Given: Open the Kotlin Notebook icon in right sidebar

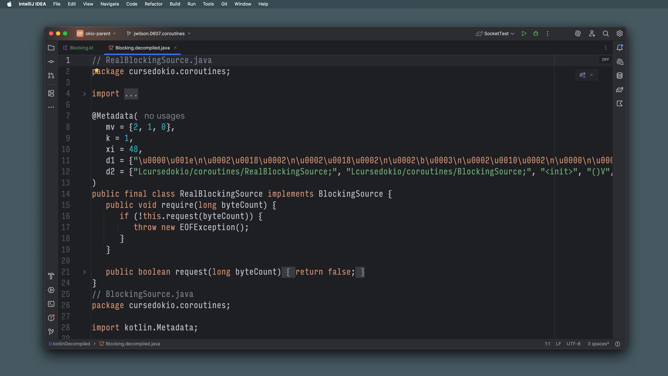Looking at the screenshot, I should click(620, 103).
